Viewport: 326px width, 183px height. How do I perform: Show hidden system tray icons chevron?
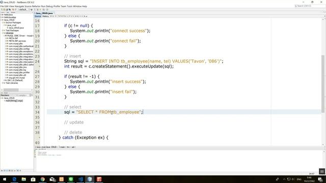[x=284, y=179]
